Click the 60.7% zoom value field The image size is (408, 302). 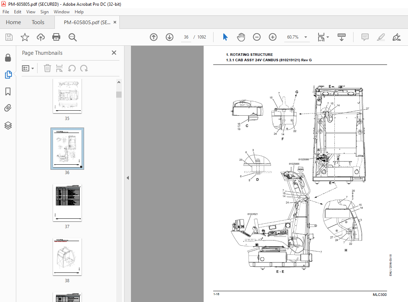point(293,37)
